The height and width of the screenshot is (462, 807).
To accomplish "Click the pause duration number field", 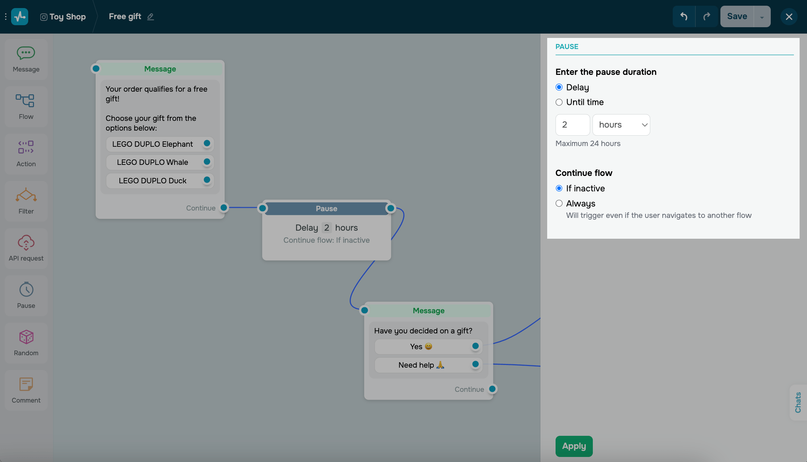I will click(572, 125).
